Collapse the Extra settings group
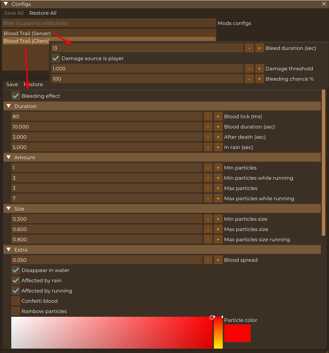The height and width of the screenshot is (353, 329). tap(9, 250)
